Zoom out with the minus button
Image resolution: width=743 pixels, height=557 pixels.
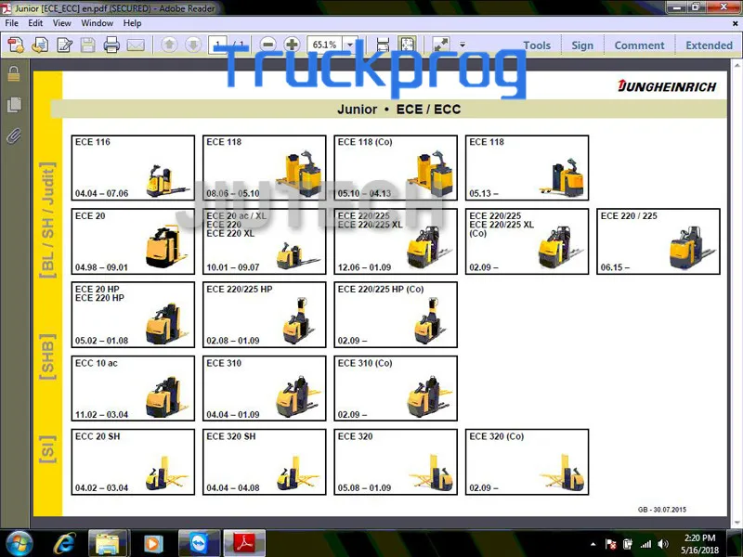(268, 45)
